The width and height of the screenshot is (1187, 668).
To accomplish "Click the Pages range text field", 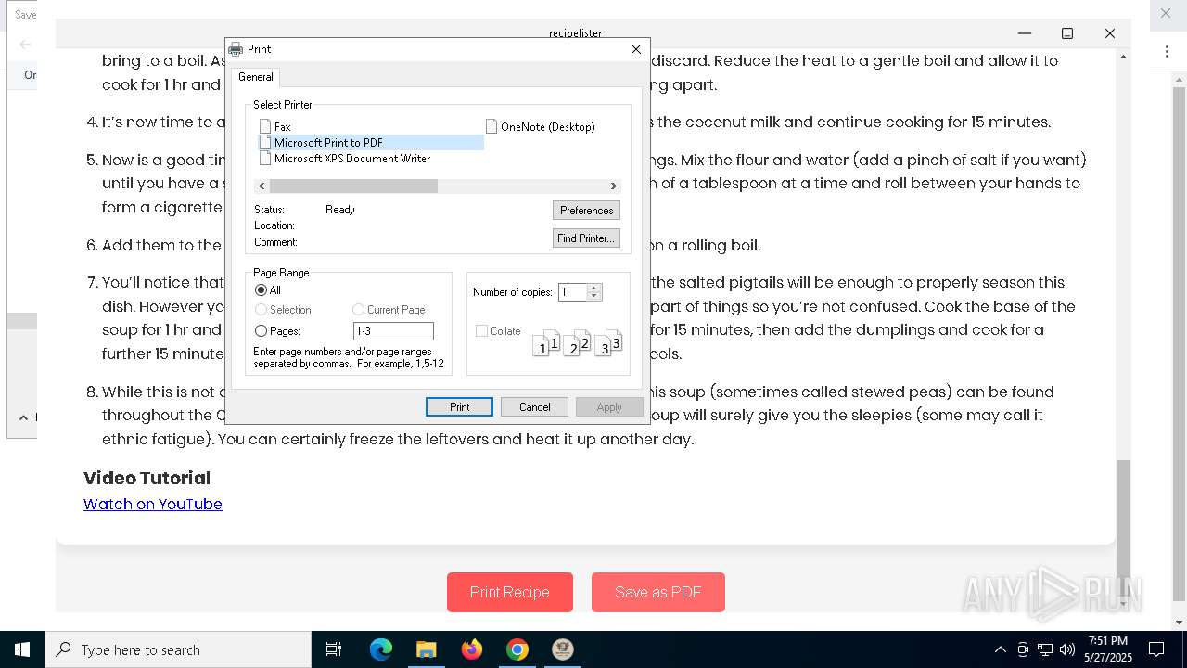I will 393,330.
